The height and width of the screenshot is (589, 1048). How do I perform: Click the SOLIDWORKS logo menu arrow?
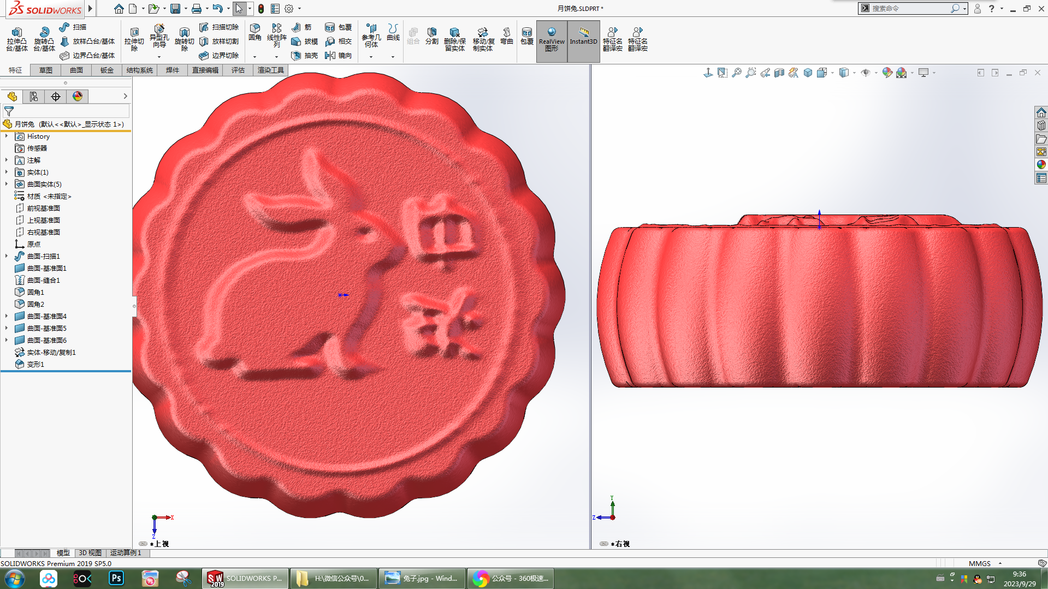coord(90,9)
